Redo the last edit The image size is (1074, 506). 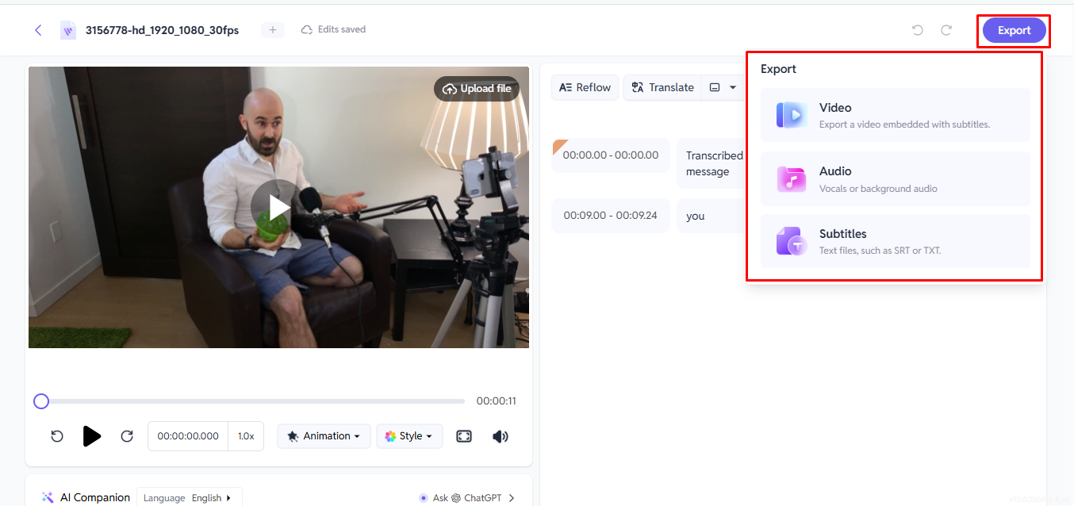(x=946, y=30)
